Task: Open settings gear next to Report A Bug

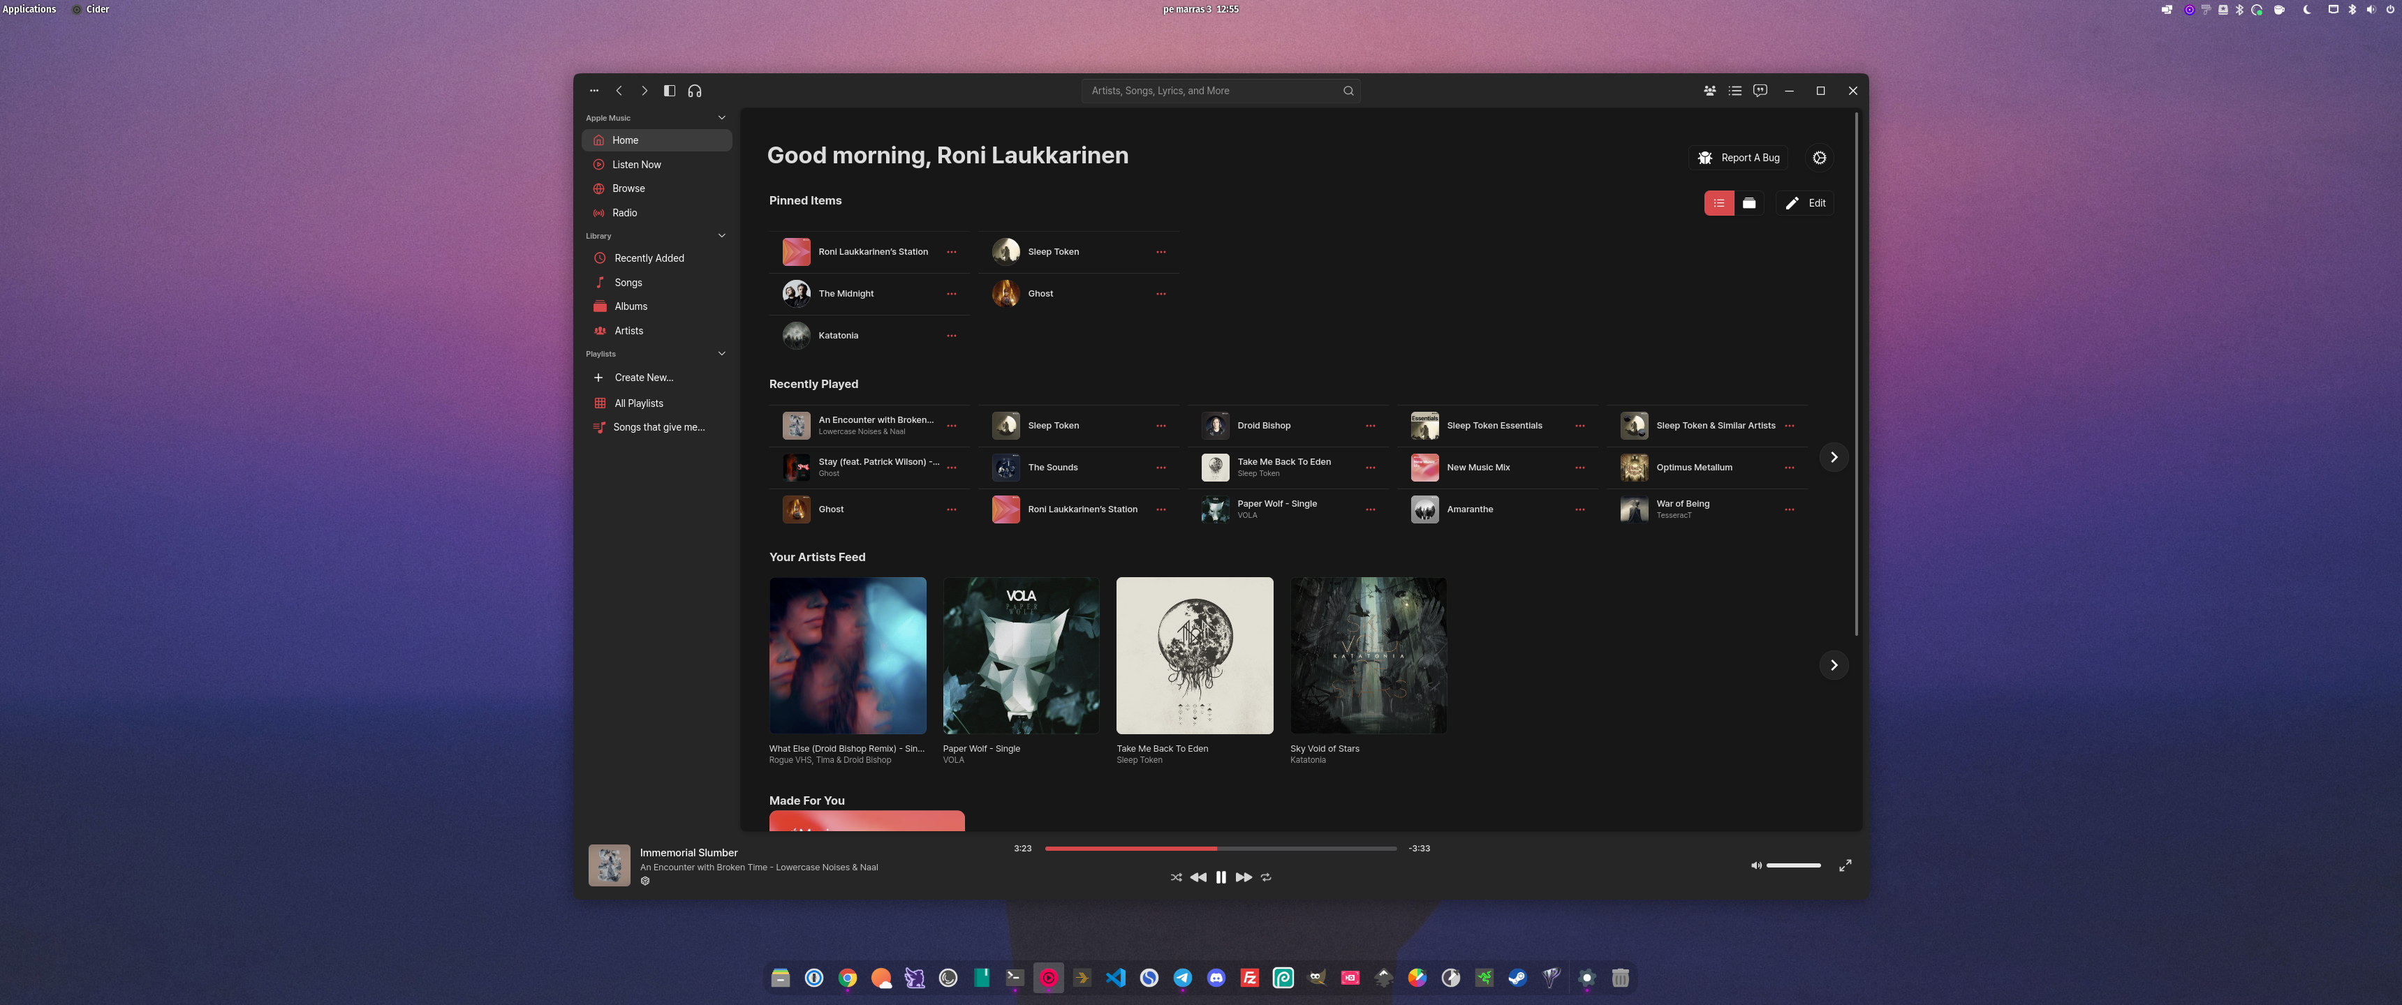Action: coord(1819,158)
